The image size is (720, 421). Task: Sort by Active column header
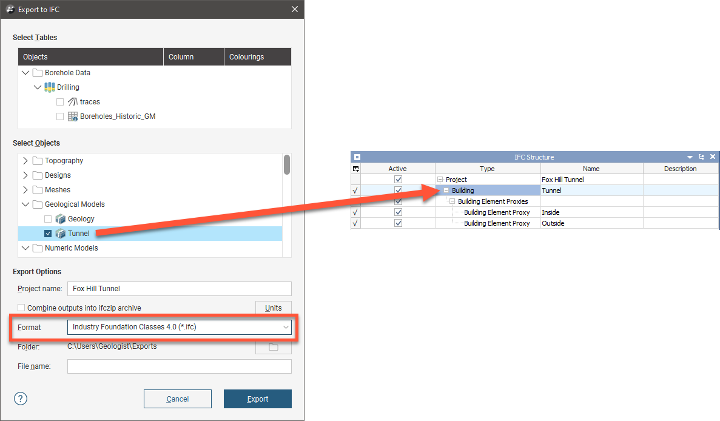[398, 169]
